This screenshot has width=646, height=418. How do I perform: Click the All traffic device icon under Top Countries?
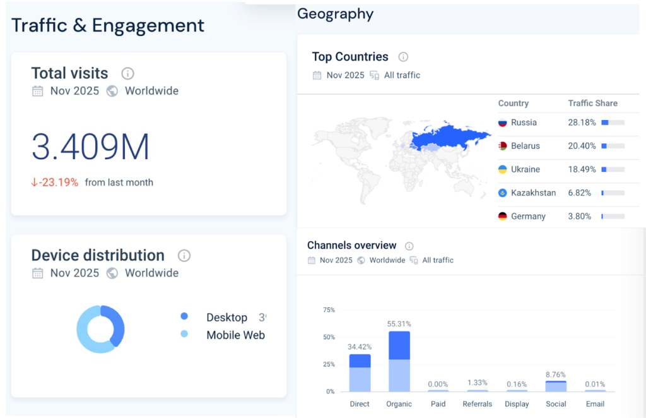tap(374, 75)
